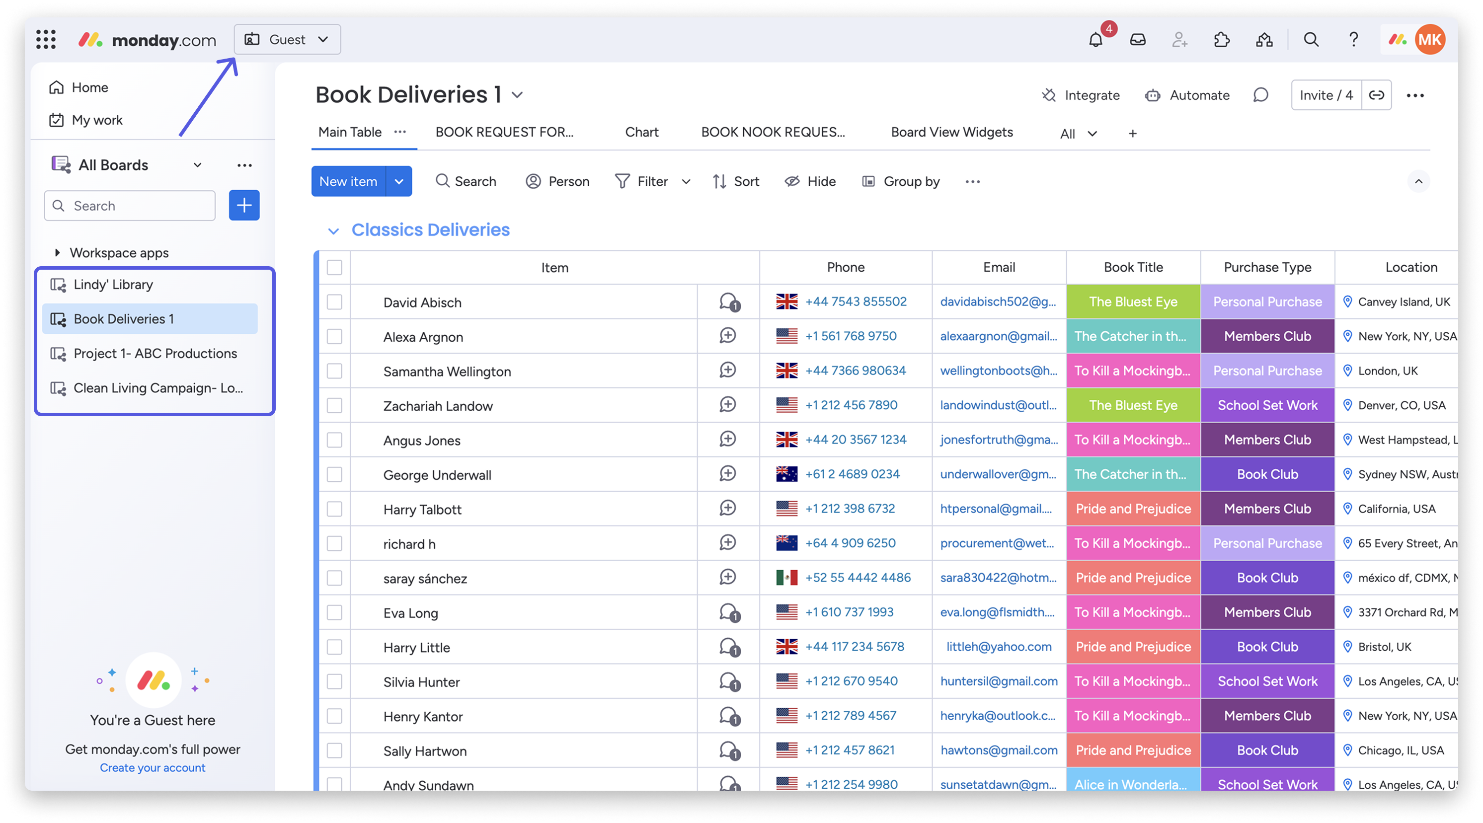Open the apps marketplace puzzle icon
The image size is (1483, 823).
pos(1222,40)
